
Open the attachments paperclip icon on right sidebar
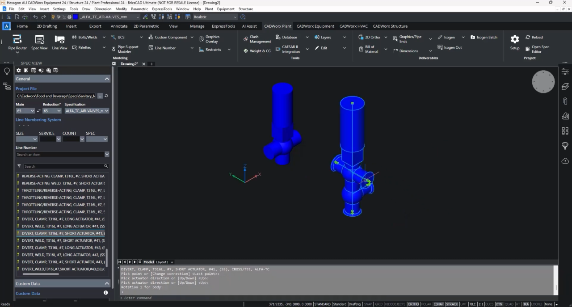point(565,101)
